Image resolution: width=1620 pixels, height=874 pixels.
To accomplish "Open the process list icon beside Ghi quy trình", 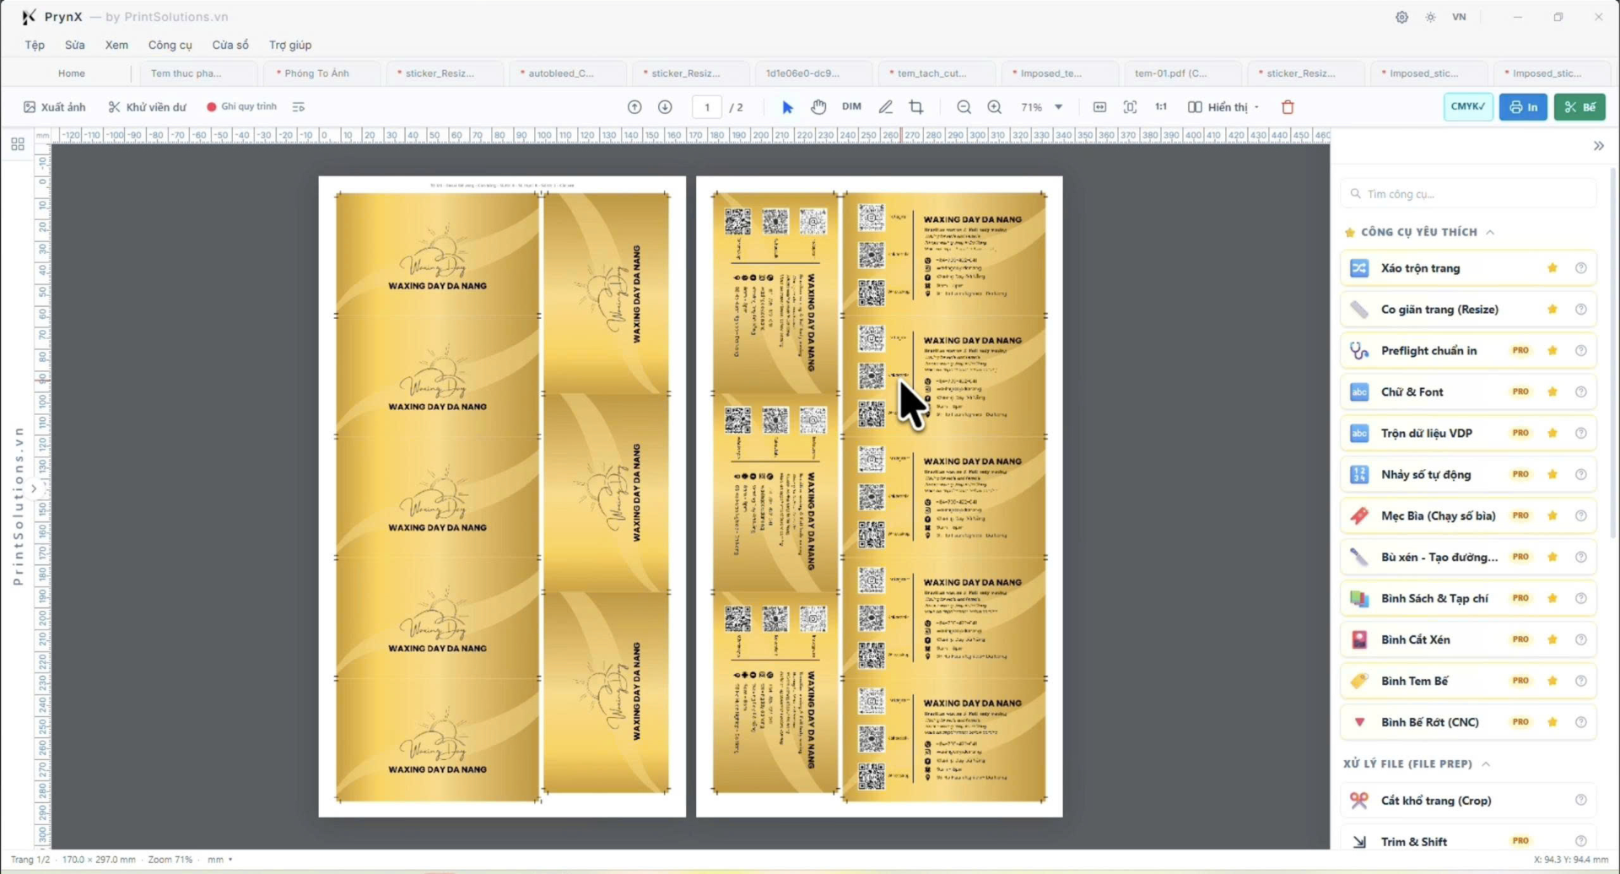I will coord(299,107).
